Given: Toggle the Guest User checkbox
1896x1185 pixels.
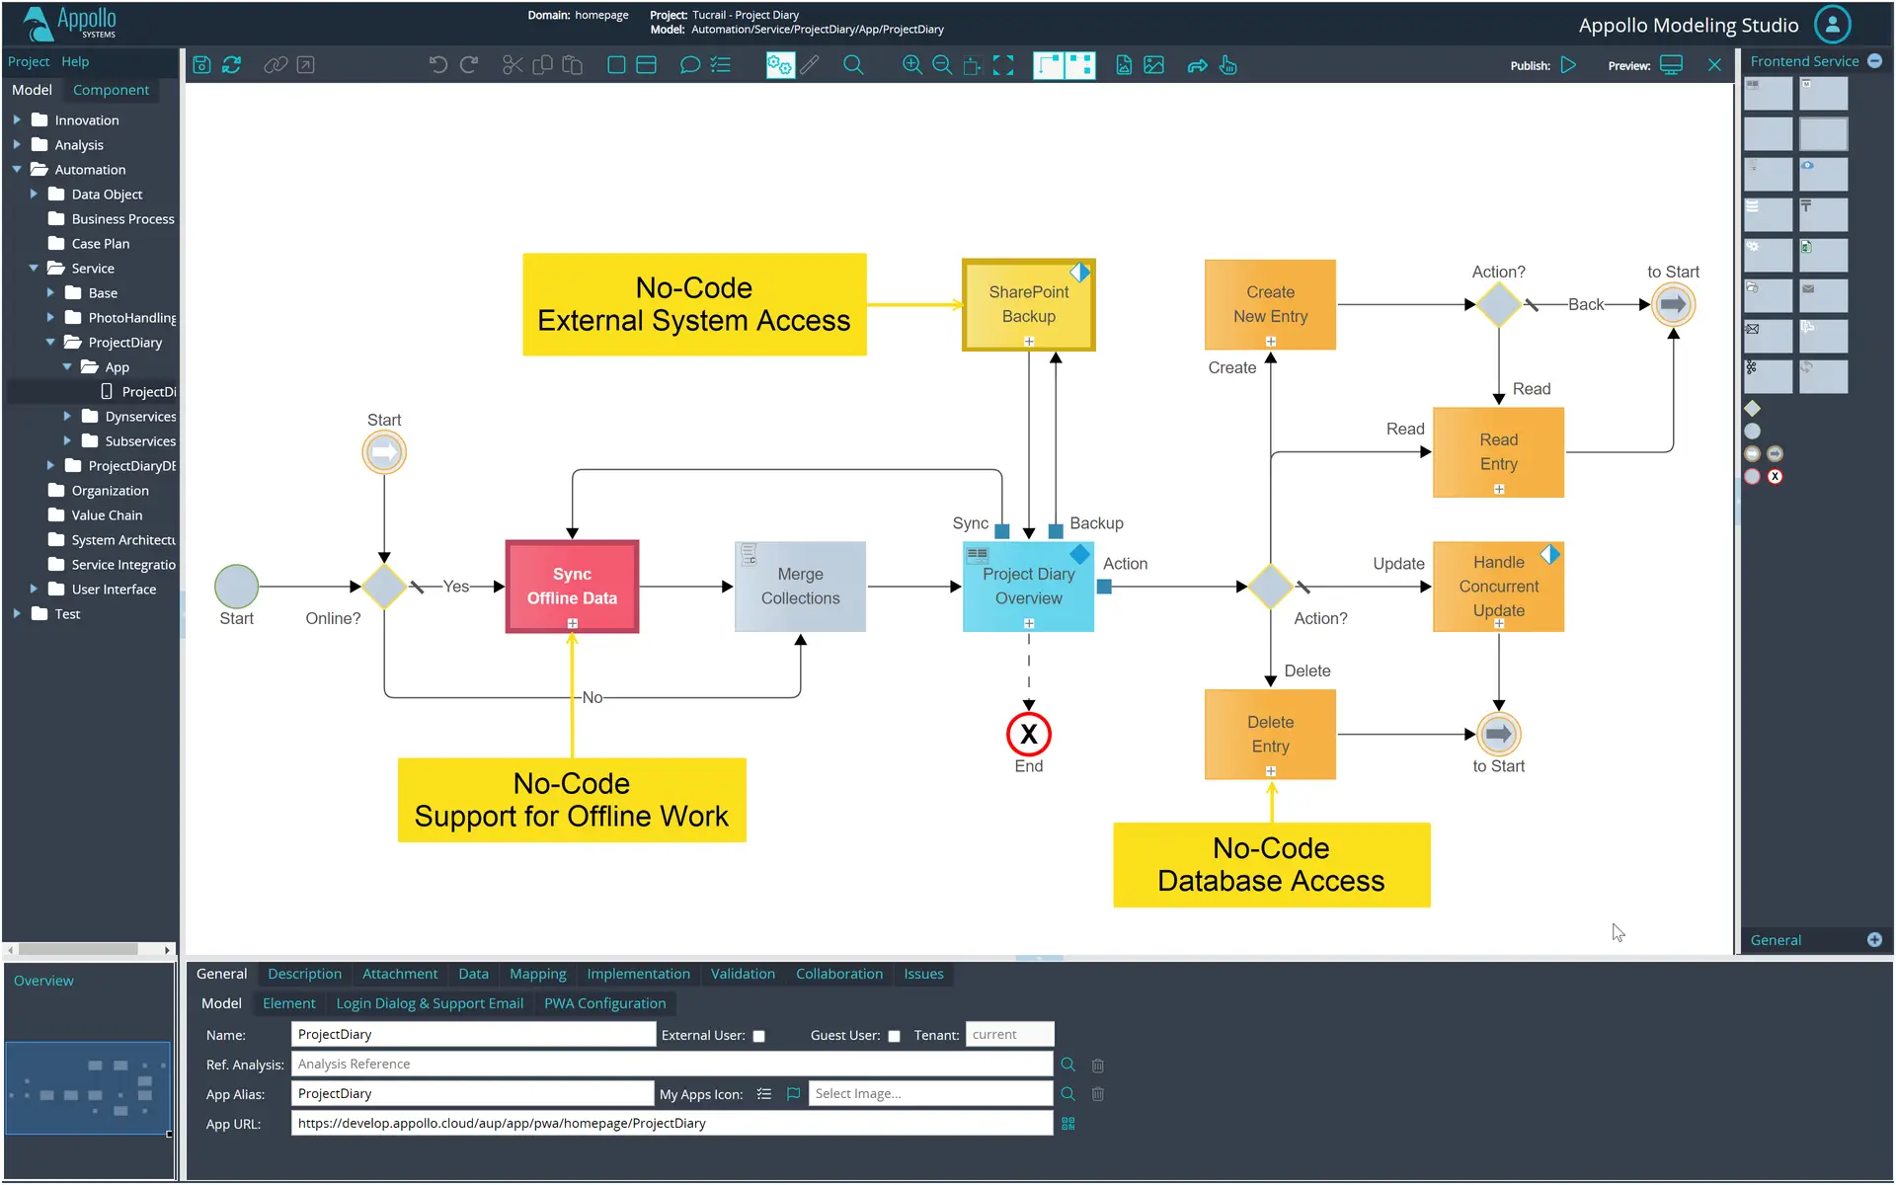Looking at the screenshot, I should 894,1036.
